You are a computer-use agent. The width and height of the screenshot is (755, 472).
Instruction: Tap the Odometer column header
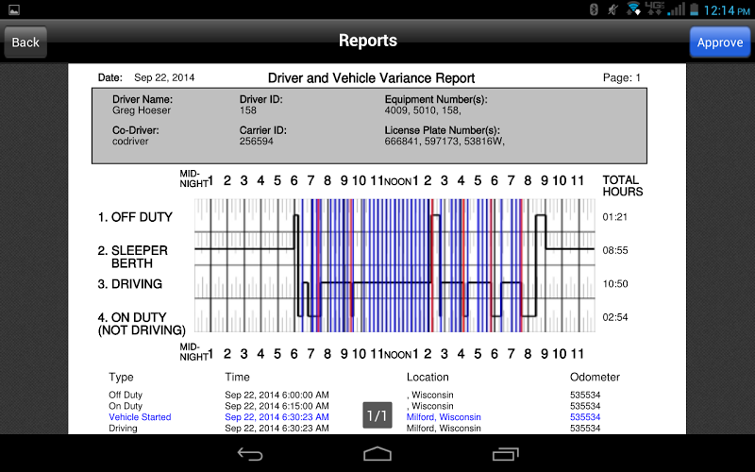(595, 377)
